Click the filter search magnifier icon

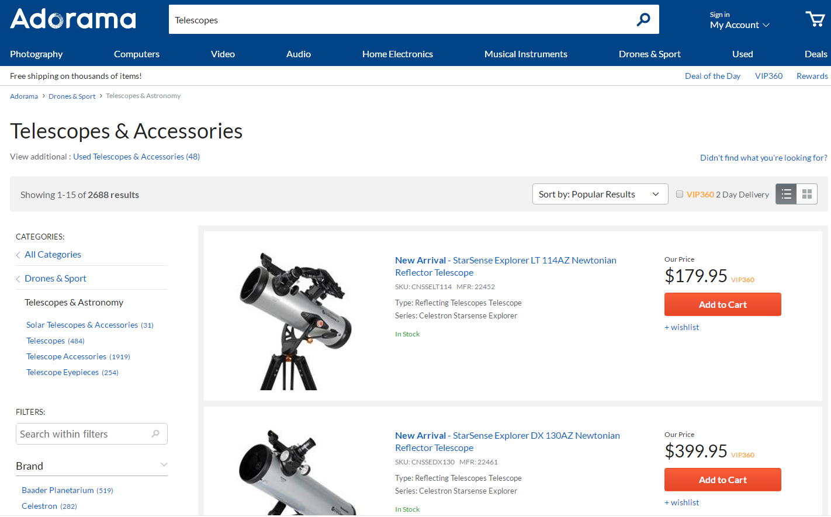point(155,433)
